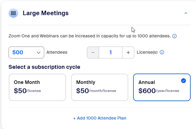196x129 pixels.
Task: Select the One Month subscription cycle
Action: click(37, 87)
